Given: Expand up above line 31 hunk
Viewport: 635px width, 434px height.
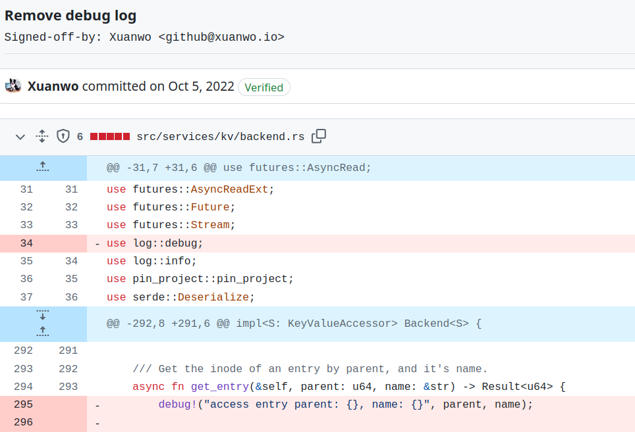Looking at the screenshot, I should coord(43,168).
